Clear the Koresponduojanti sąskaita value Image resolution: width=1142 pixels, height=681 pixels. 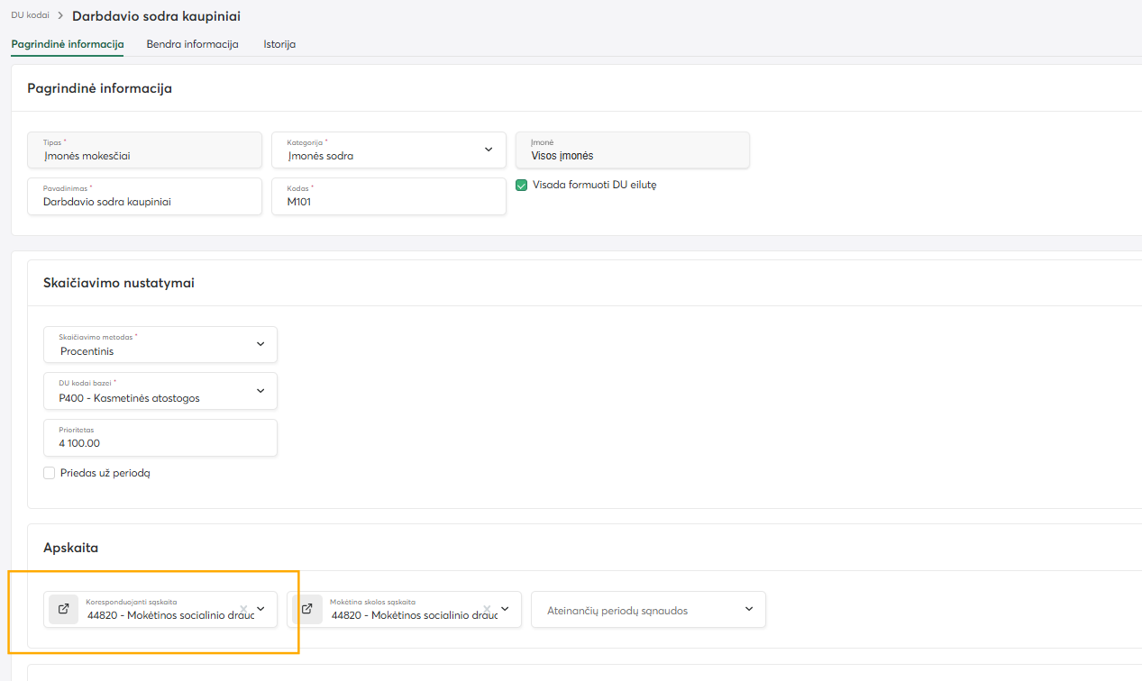pyautogui.click(x=243, y=609)
